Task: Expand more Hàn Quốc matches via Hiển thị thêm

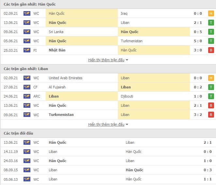Action: [106, 60]
